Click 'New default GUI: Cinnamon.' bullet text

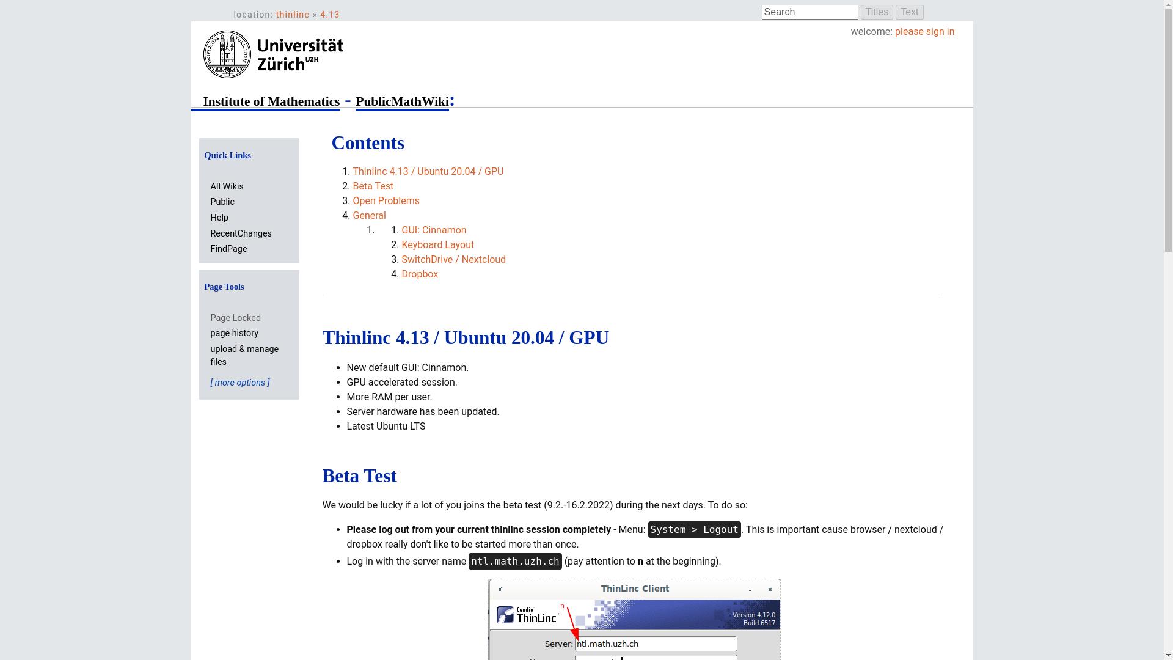click(407, 368)
